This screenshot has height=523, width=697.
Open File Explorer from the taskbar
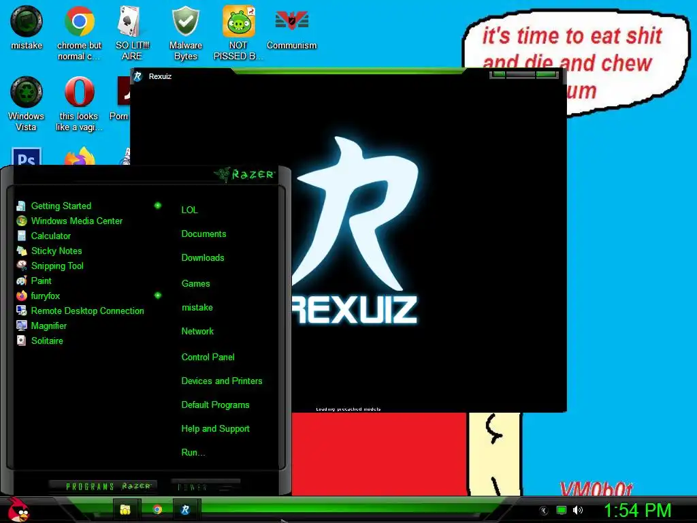(x=125, y=509)
